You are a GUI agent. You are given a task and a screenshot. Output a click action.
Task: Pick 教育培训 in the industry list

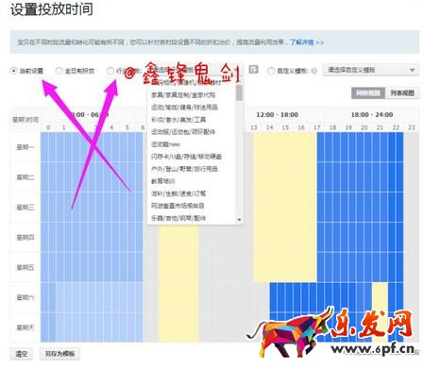162,181
